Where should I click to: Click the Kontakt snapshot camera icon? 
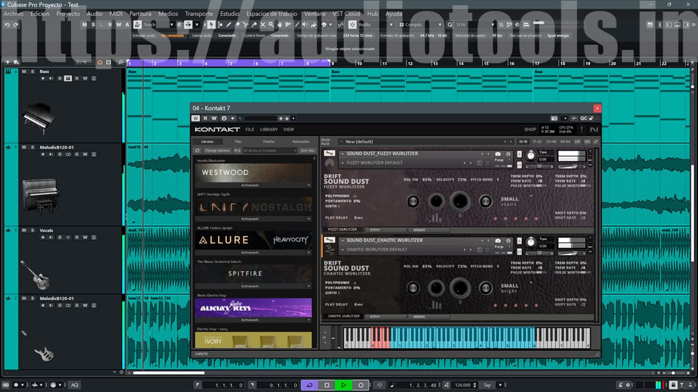coord(554,118)
